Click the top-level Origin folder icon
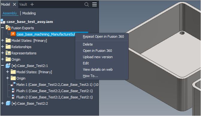The width and height of the screenshot is (201, 116). [8, 59]
